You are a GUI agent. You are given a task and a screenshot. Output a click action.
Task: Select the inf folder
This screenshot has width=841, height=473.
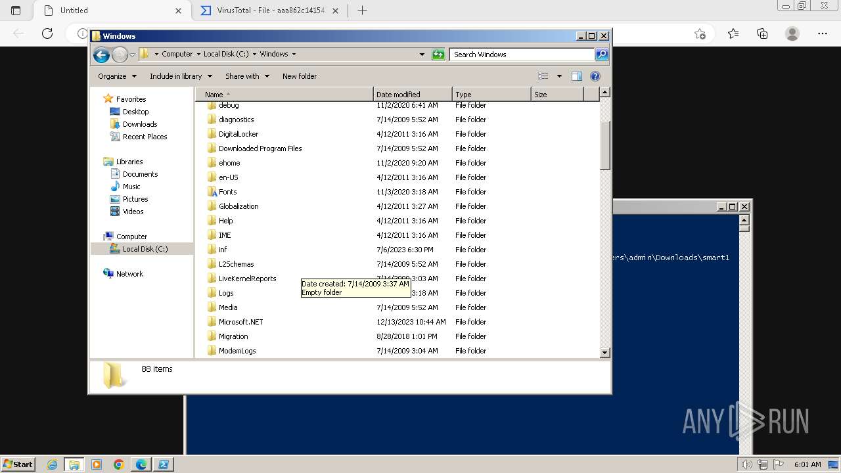click(223, 250)
